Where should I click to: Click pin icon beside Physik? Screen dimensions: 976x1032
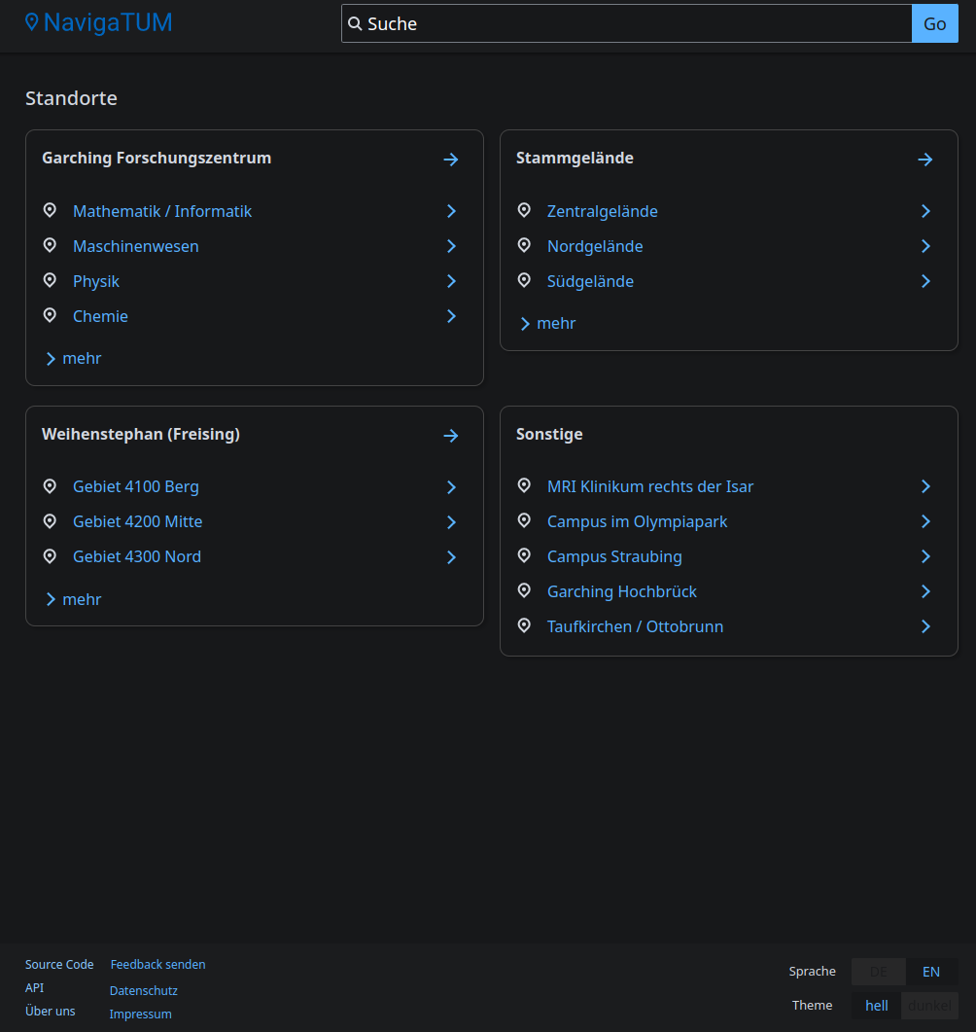[x=50, y=280]
